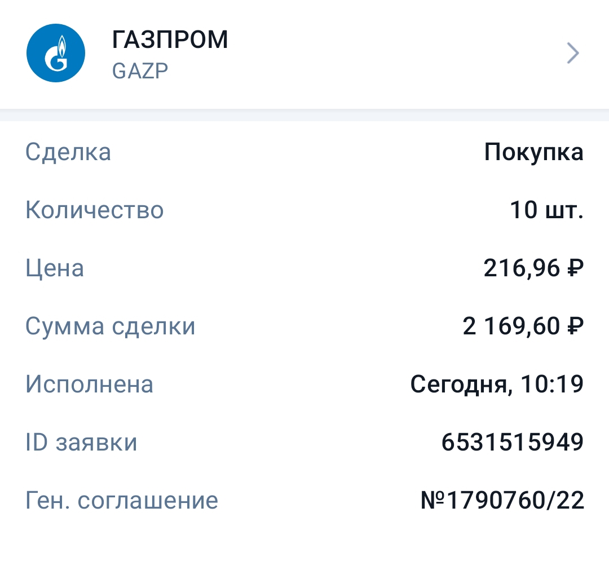Tap the 216,96 price number

(520, 268)
